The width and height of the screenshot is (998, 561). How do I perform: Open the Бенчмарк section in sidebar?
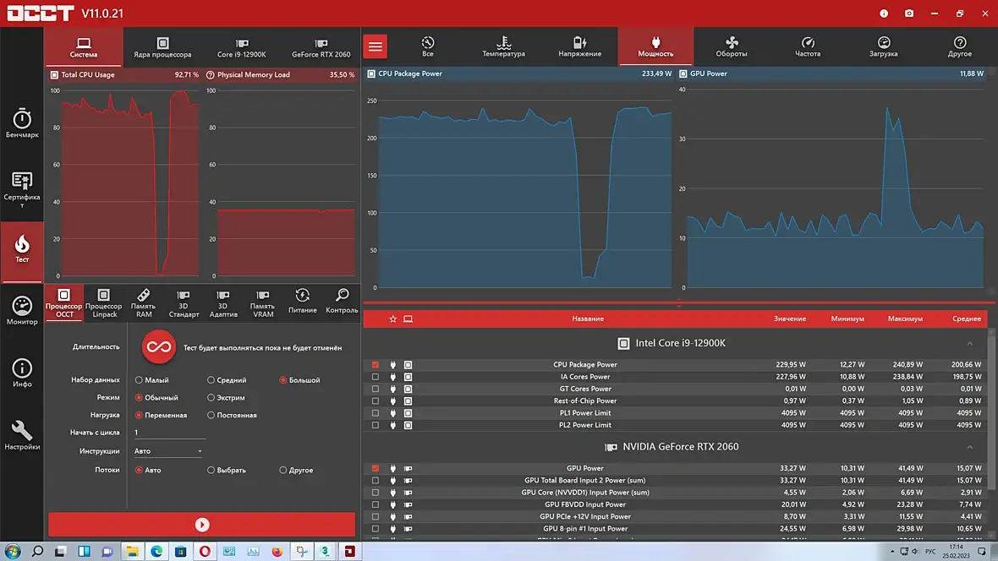[22, 123]
